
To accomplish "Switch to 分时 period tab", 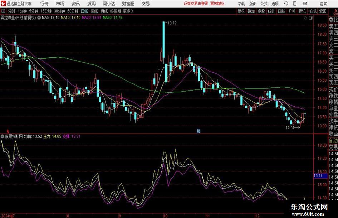I will 11,11.
